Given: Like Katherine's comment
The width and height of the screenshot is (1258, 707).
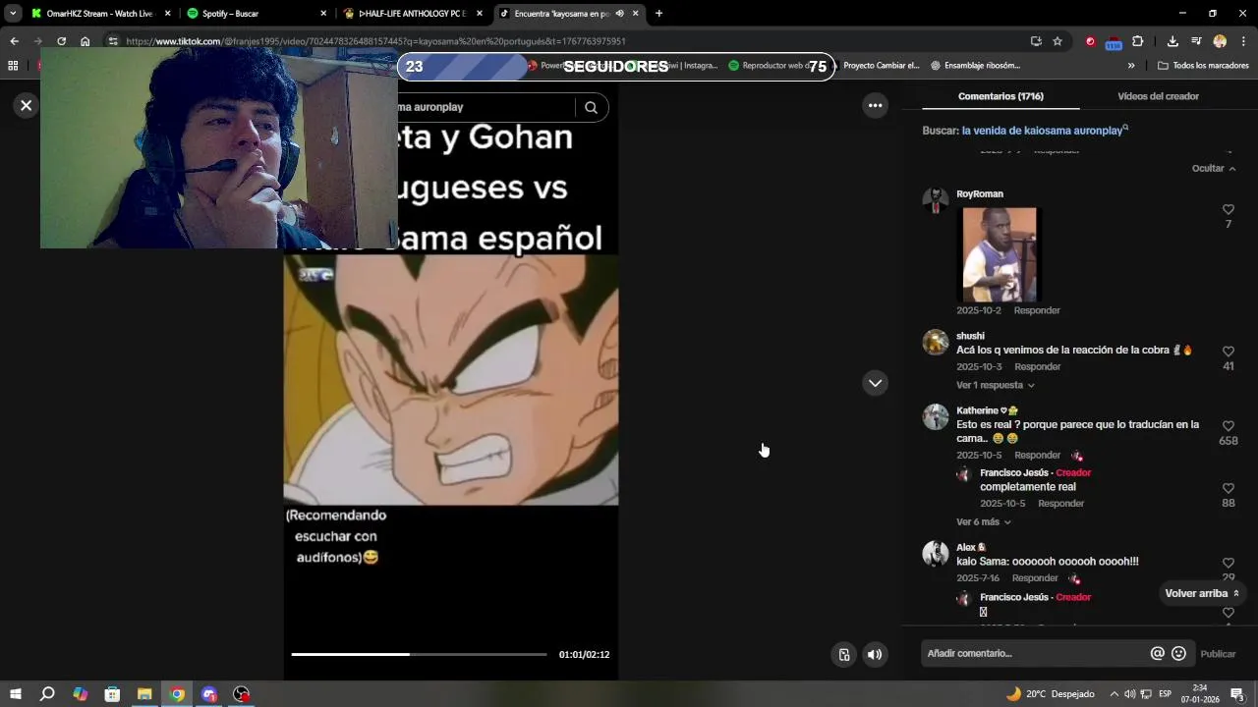Looking at the screenshot, I should click(x=1228, y=426).
